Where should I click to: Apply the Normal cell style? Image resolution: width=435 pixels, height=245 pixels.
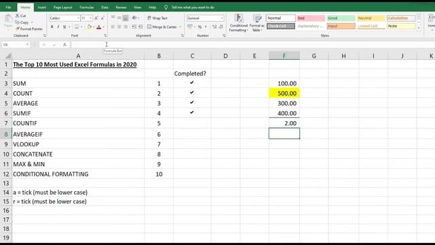(x=281, y=18)
